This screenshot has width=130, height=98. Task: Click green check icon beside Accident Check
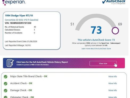tap(6, 84)
